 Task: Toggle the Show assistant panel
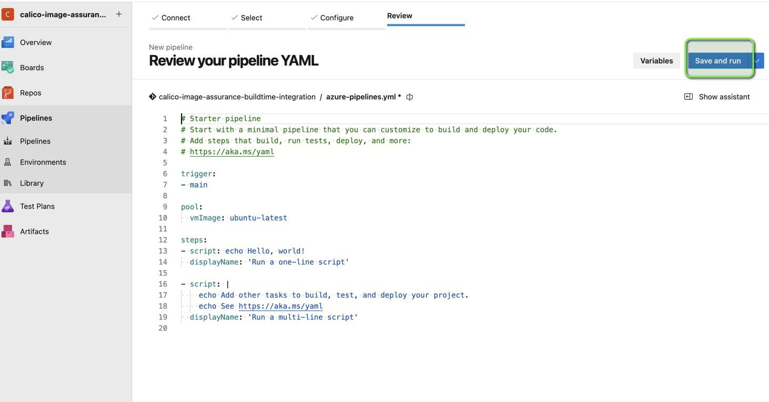(717, 97)
